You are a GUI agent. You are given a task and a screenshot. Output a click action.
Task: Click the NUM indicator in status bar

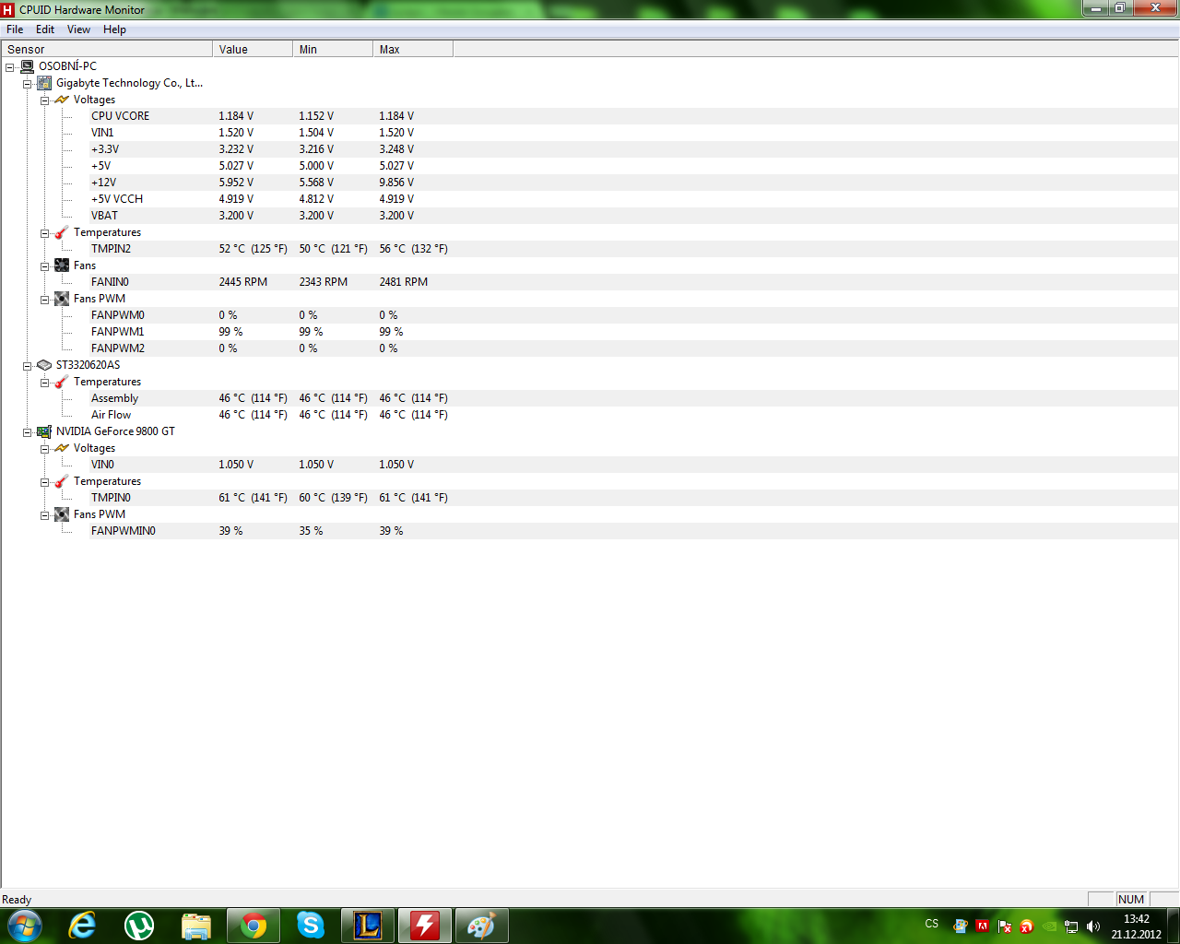(1131, 900)
